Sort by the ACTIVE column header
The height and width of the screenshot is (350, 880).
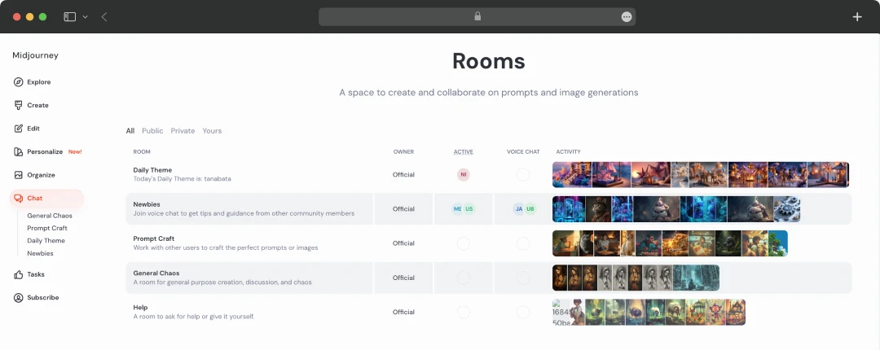pyautogui.click(x=464, y=151)
